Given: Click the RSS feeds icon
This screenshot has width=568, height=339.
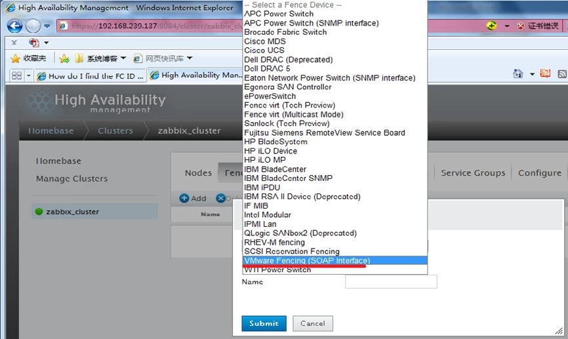Looking at the screenshot, I should coord(562,74).
